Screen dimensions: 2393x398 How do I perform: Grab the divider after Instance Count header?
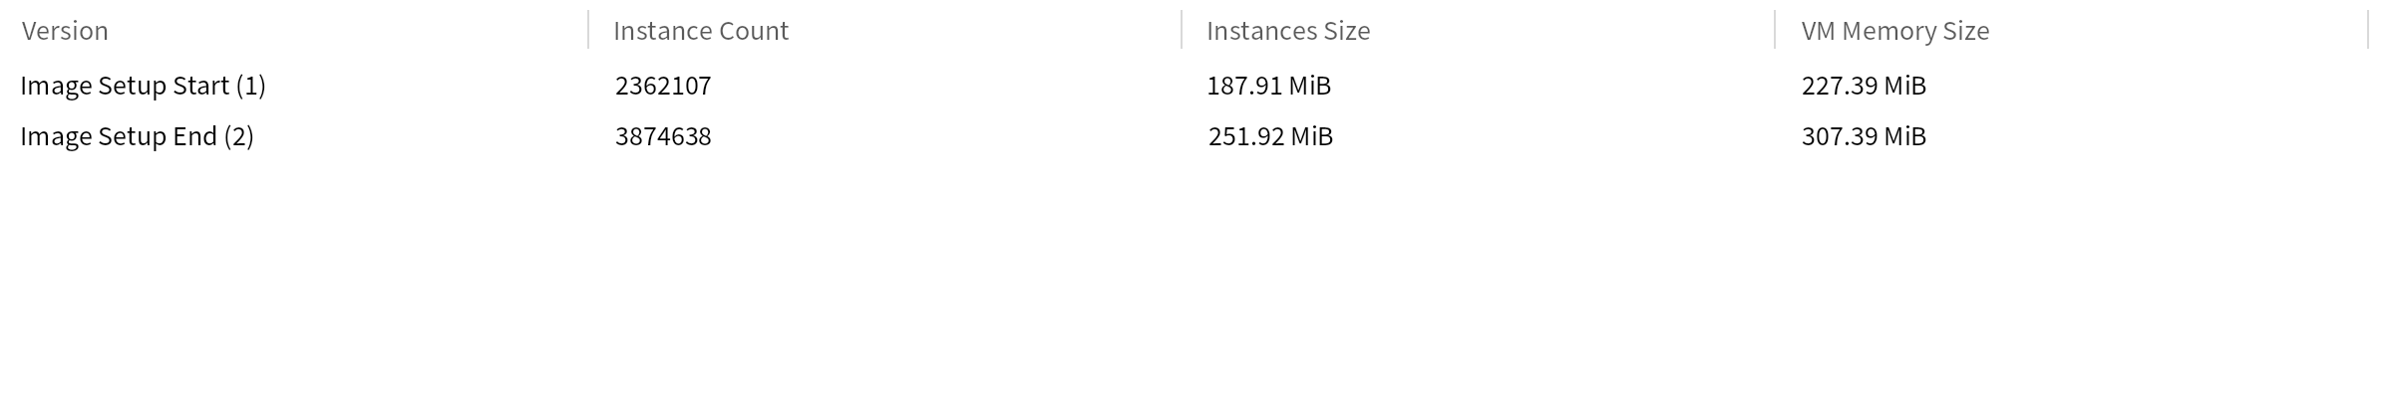[x=1182, y=30]
